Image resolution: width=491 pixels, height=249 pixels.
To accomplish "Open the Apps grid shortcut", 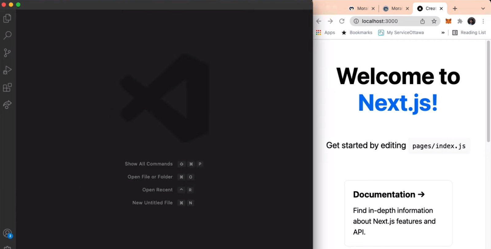I will pos(325,32).
